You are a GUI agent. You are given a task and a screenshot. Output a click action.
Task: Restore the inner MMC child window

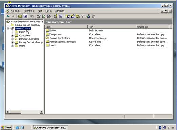click(x=166, y=11)
